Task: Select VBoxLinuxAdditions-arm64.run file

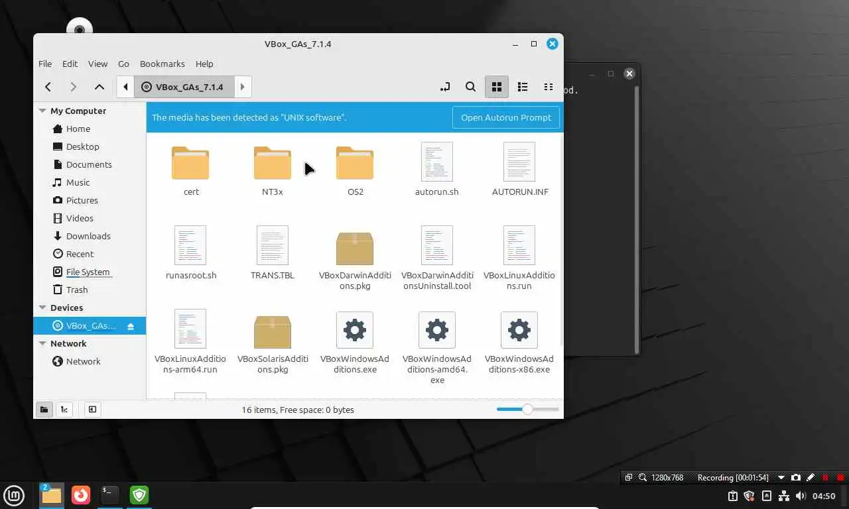Action: pyautogui.click(x=190, y=342)
